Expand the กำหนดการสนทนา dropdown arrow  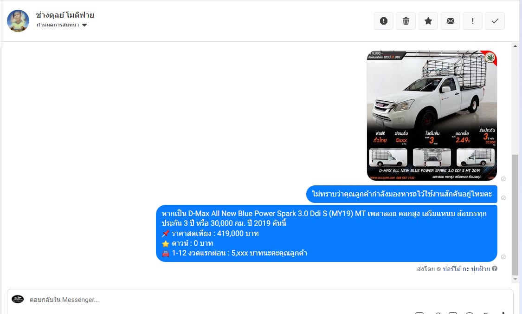[x=84, y=25]
